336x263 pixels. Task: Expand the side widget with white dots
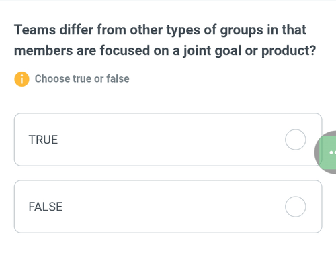pyautogui.click(x=327, y=152)
